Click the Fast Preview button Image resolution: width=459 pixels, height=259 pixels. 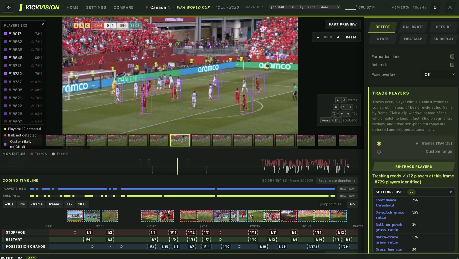tap(343, 25)
